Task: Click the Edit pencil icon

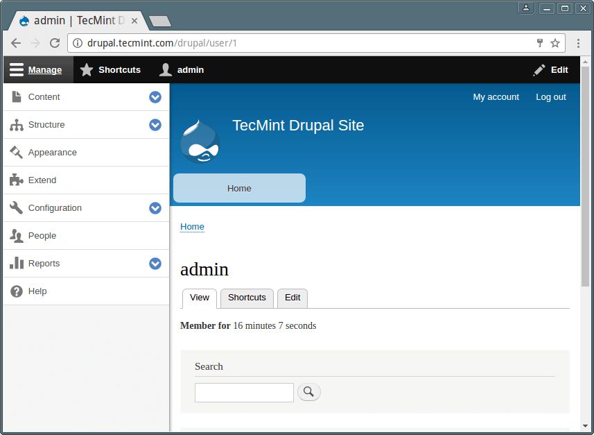Action: click(539, 69)
